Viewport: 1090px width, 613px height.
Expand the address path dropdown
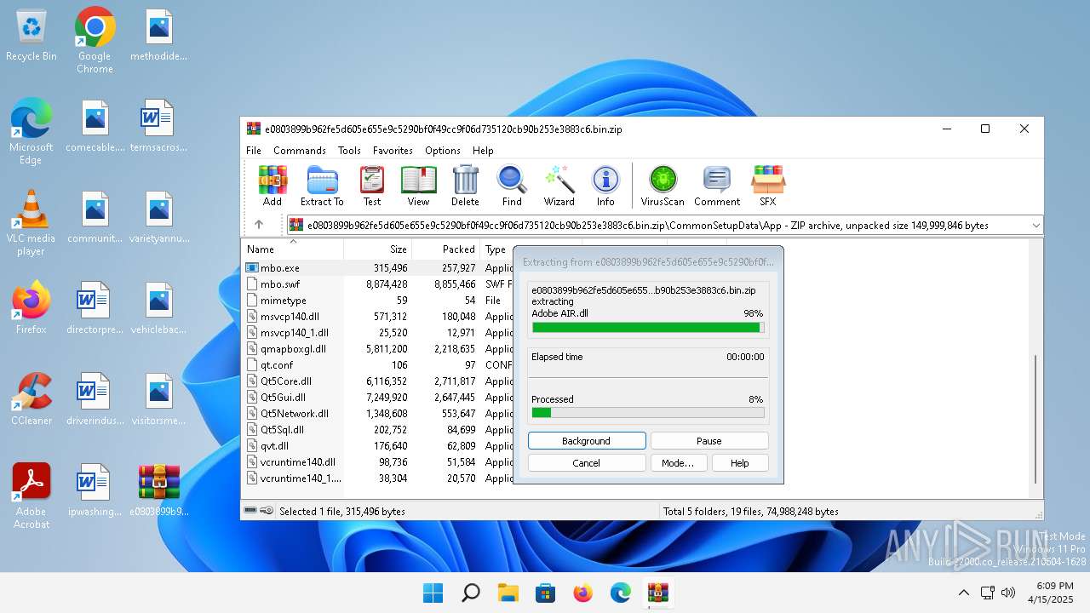pos(1035,225)
